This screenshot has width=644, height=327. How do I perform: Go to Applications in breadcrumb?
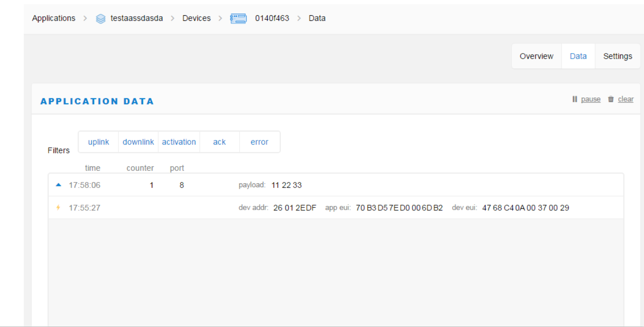pos(54,18)
